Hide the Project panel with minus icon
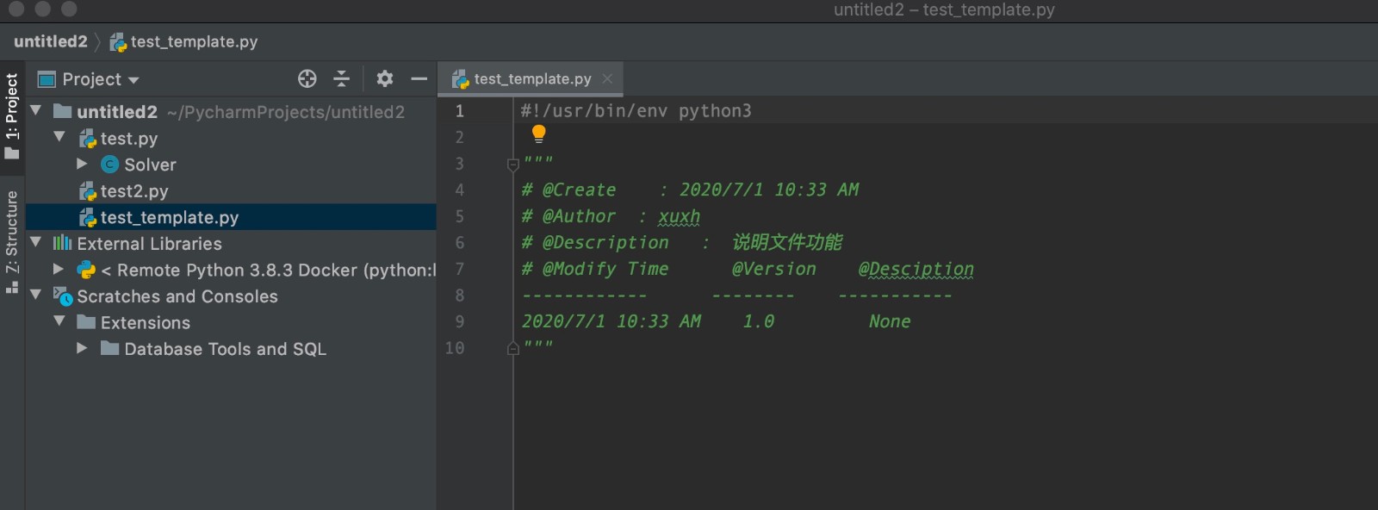Viewport: 1378px width, 510px height. 419,79
